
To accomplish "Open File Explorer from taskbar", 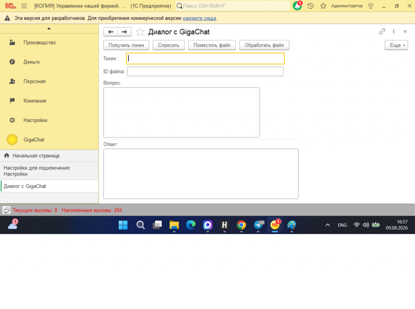I will tap(174, 225).
